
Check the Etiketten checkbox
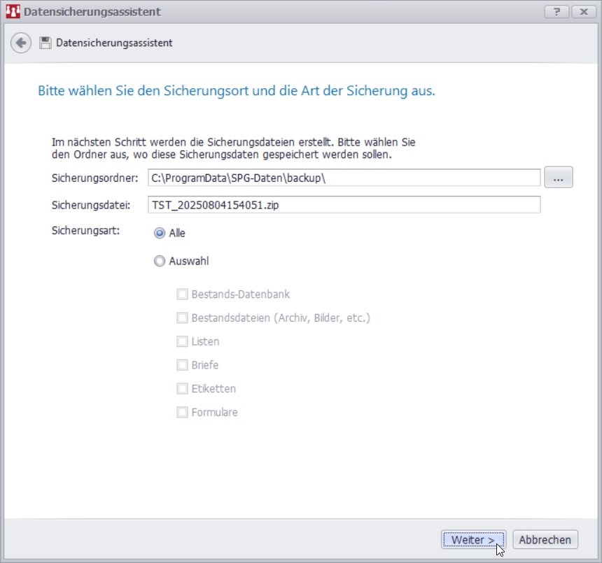pyautogui.click(x=183, y=389)
